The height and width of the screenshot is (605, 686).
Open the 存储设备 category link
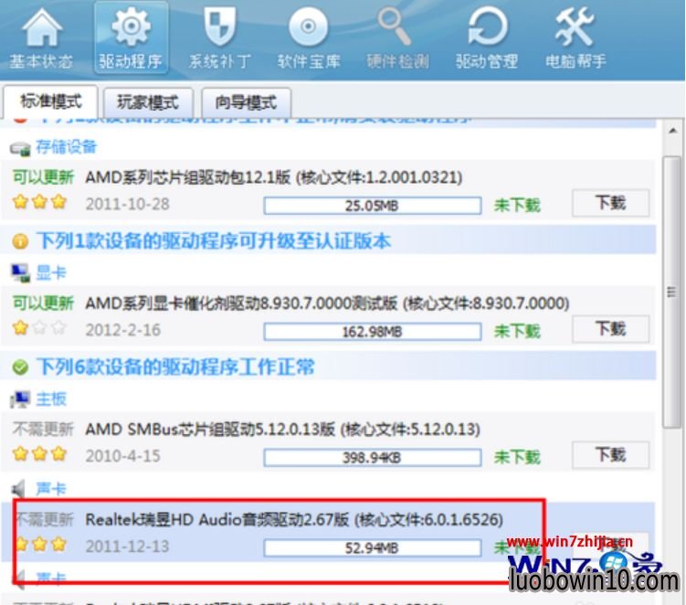point(66,146)
